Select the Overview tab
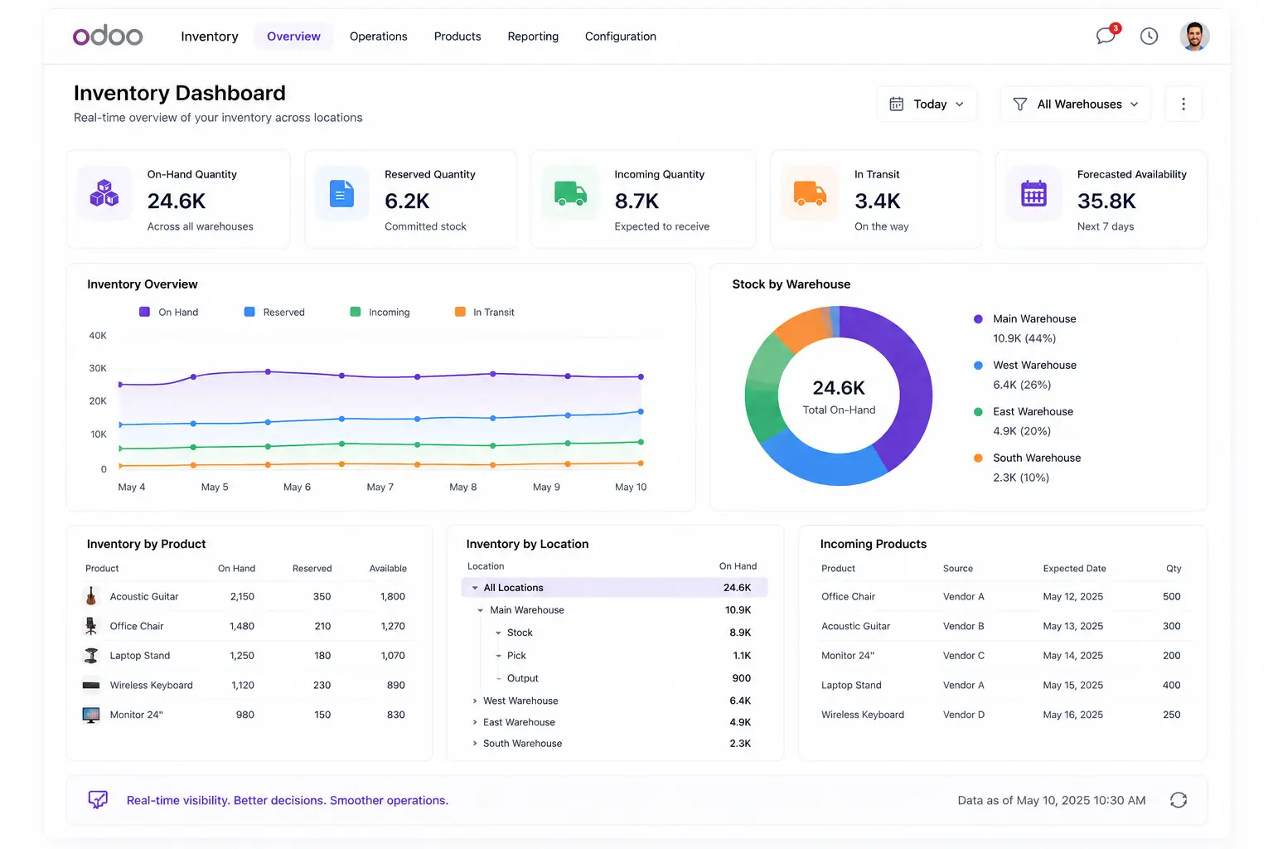The height and width of the screenshot is (849, 1273). [x=293, y=36]
